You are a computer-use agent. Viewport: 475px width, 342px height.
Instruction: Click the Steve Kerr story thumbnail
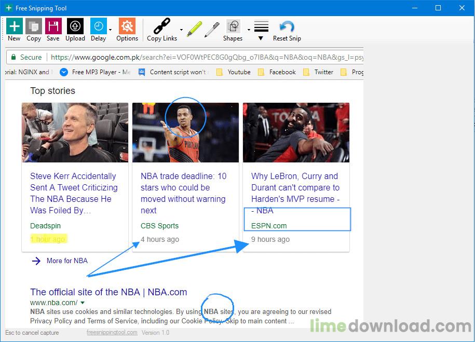tap(75, 132)
